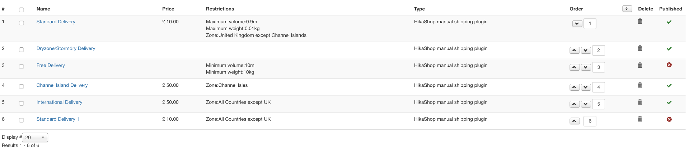Open the Standard Delivery 1 link
689x162 pixels.
click(x=58, y=119)
